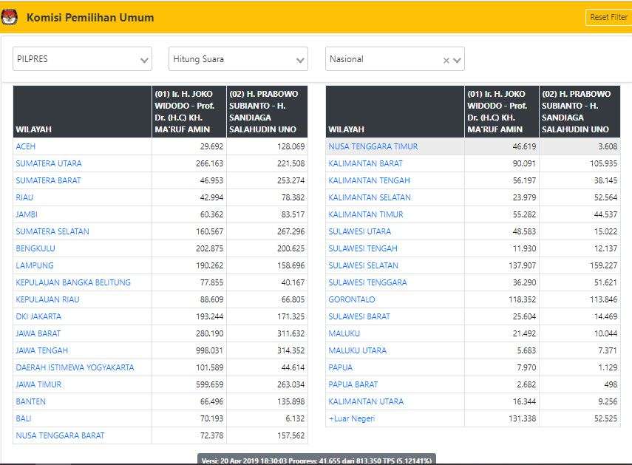
Task: Click Jawa Timur vote count 599.659
Action: point(210,384)
